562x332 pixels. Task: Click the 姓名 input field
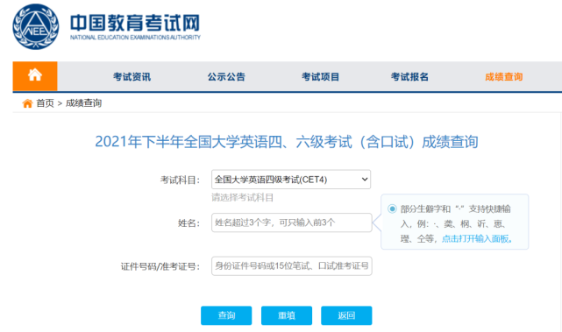(x=292, y=223)
